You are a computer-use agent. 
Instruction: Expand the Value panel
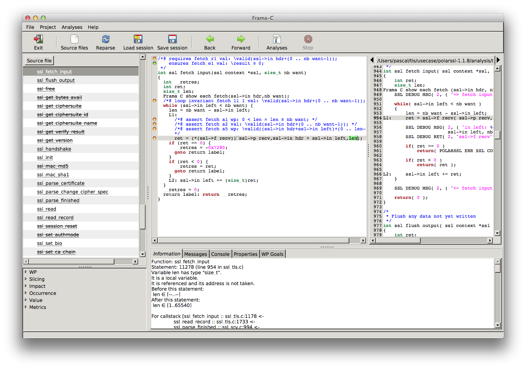click(x=26, y=300)
